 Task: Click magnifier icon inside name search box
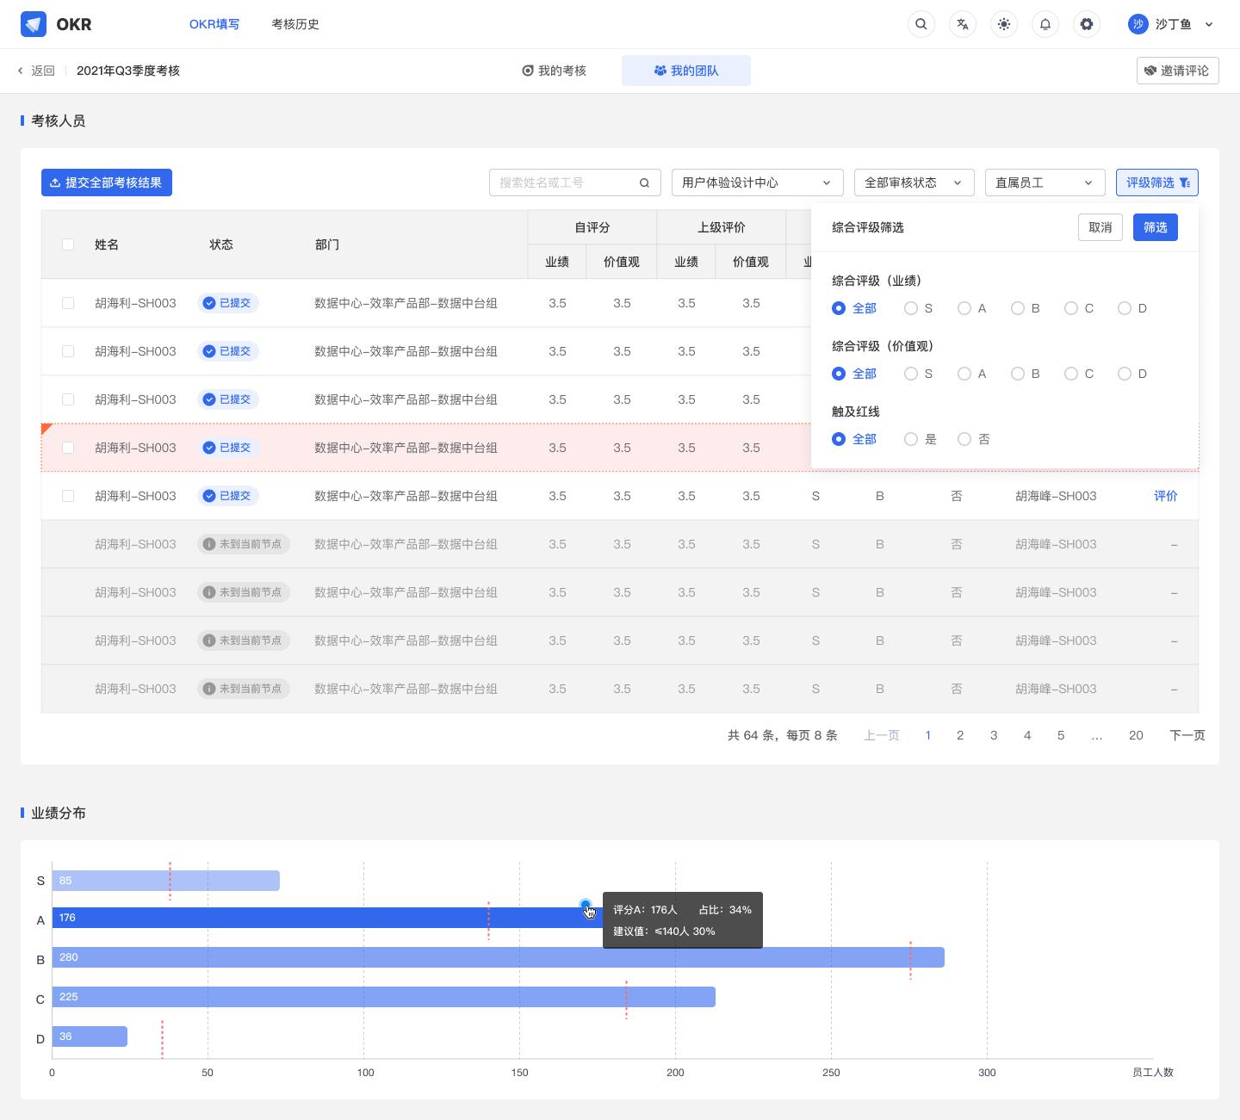644,183
